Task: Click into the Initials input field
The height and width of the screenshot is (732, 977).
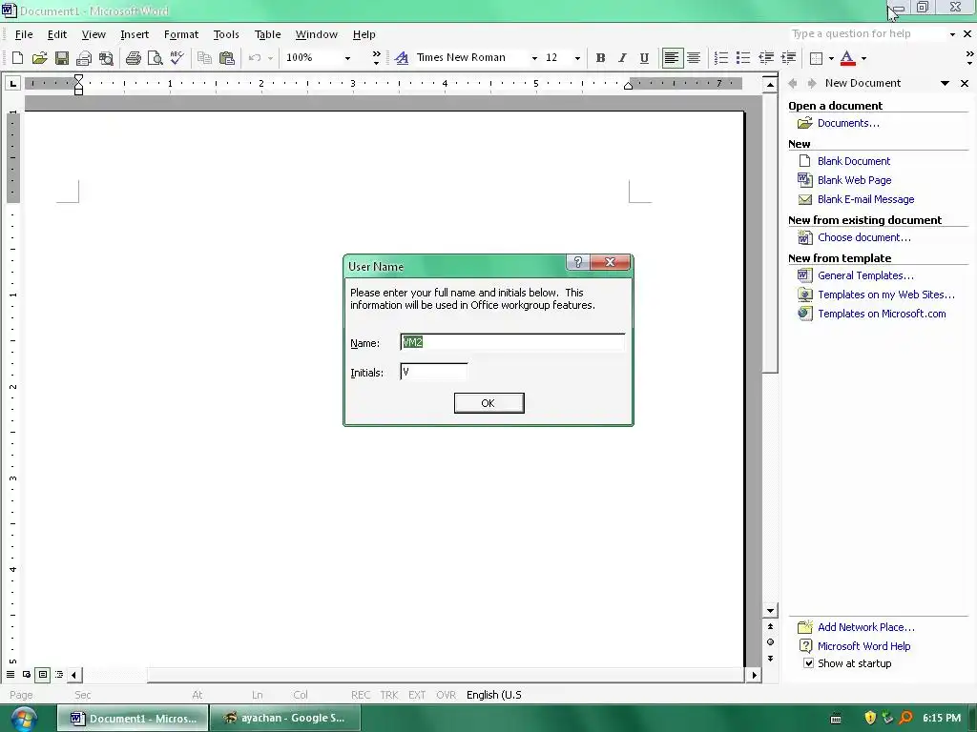Action: point(434,372)
